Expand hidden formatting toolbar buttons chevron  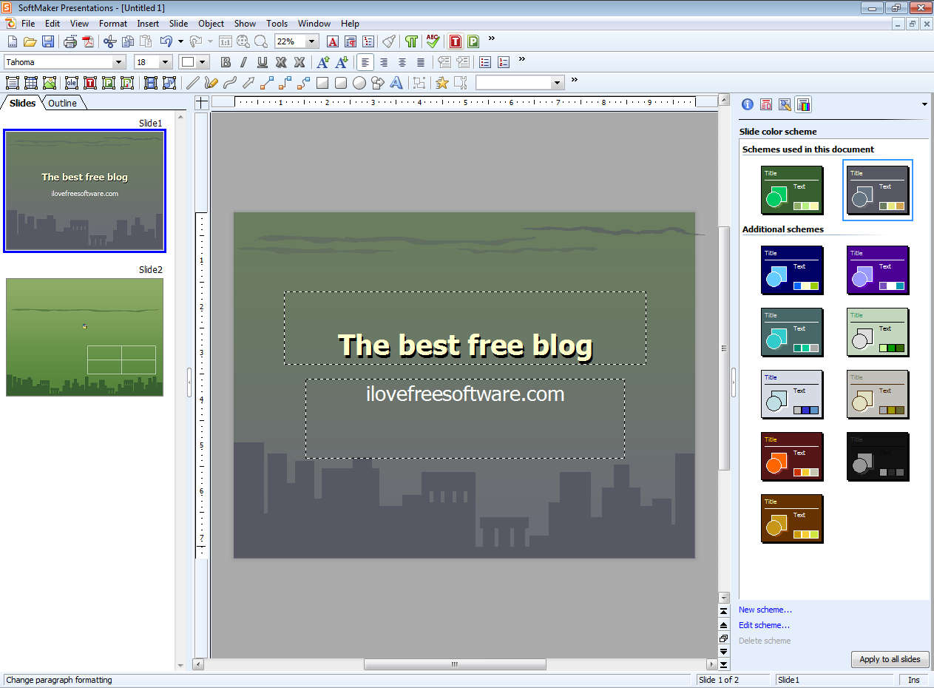pyautogui.click(x=522, y=59)
